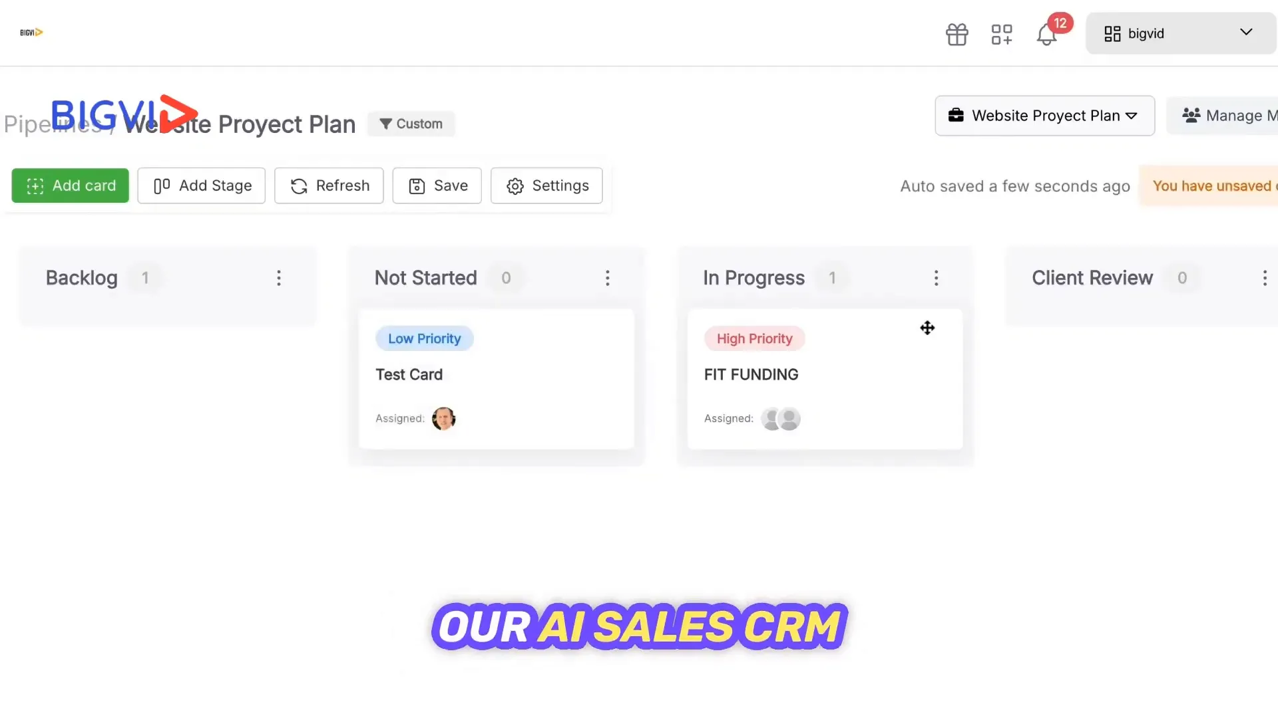Screen dimensions: 1278x718
Task: Click the add item crosshair on In Progress
Action: pyautogui.click(x=928, y=327)
